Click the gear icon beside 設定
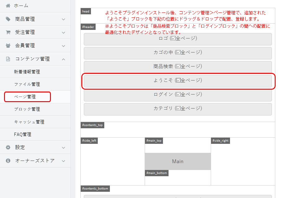284x198 pixels. coord(8,147)
